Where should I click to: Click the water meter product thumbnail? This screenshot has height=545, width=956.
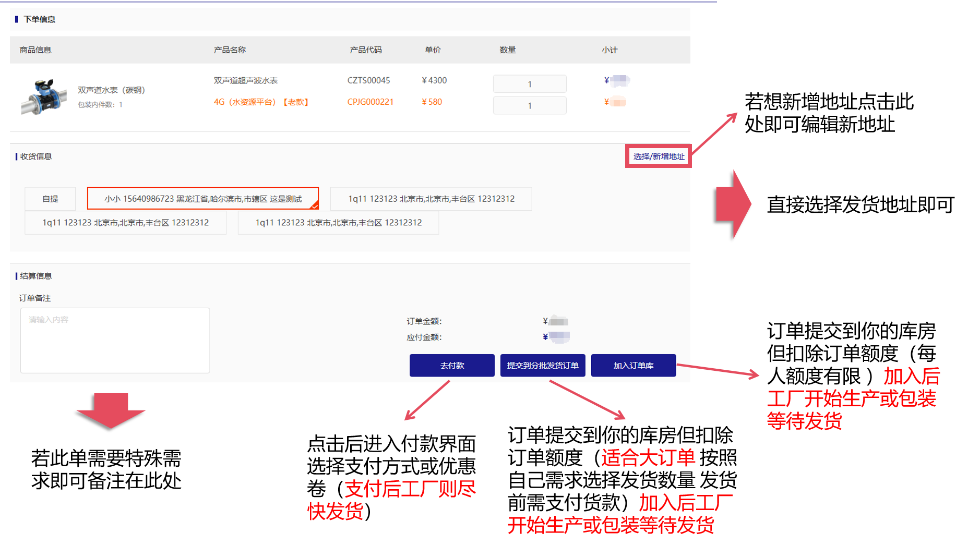(44, 96)
